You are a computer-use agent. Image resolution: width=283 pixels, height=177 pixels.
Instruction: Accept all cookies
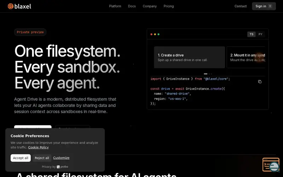[x=21, y=158]
